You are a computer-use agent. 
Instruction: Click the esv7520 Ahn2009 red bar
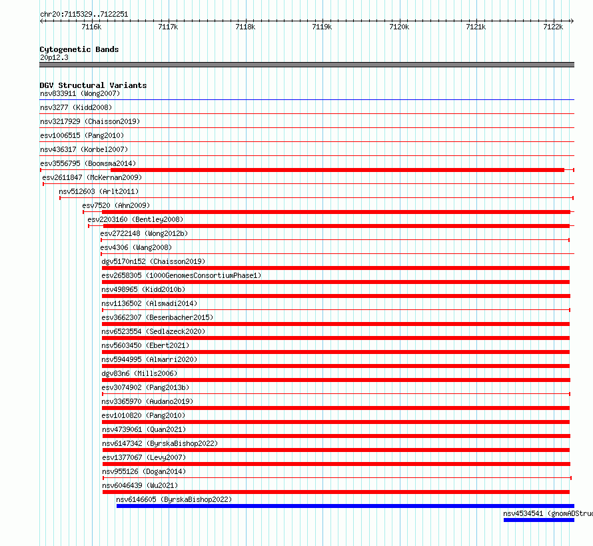(x=336, y=212)
